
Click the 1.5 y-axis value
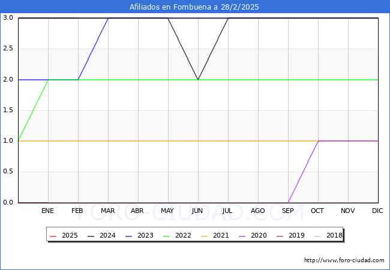pos(8,110)
